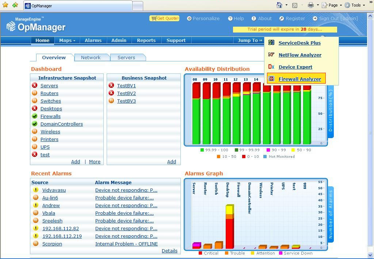Click the browser home icon
The height and width of the screenshot is (259, 374).
pos(279,5)
